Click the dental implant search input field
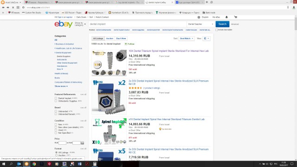The image size is (297, 167). (x=138, y=24)
